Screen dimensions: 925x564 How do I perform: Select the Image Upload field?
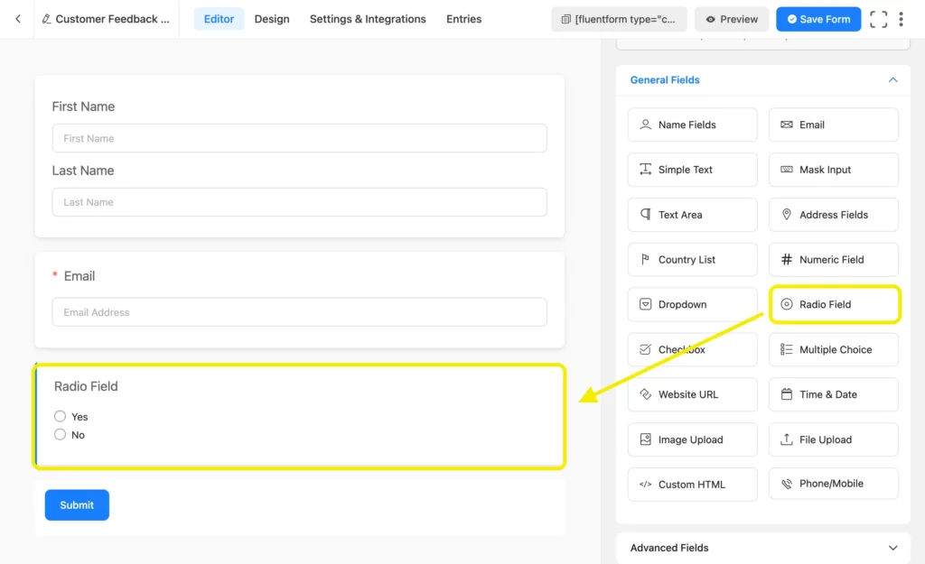(x=692, y=439)
